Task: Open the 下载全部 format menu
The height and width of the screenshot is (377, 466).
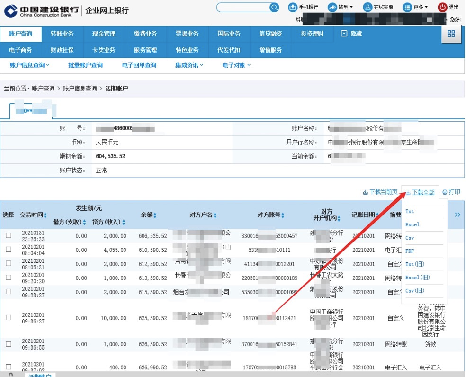Action: pyautogui.click(x=420, y=192)
